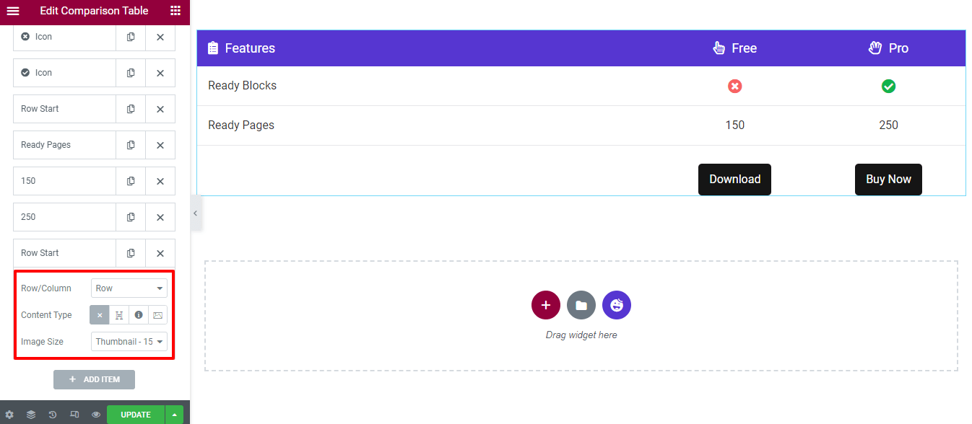Open the hamburger menu in the header
The image size is (972, 424).
[13, 11]
